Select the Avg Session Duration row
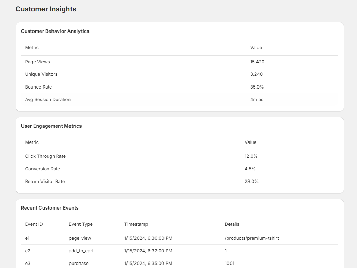Viewport: 357px width, 268px height. point(47,99)
